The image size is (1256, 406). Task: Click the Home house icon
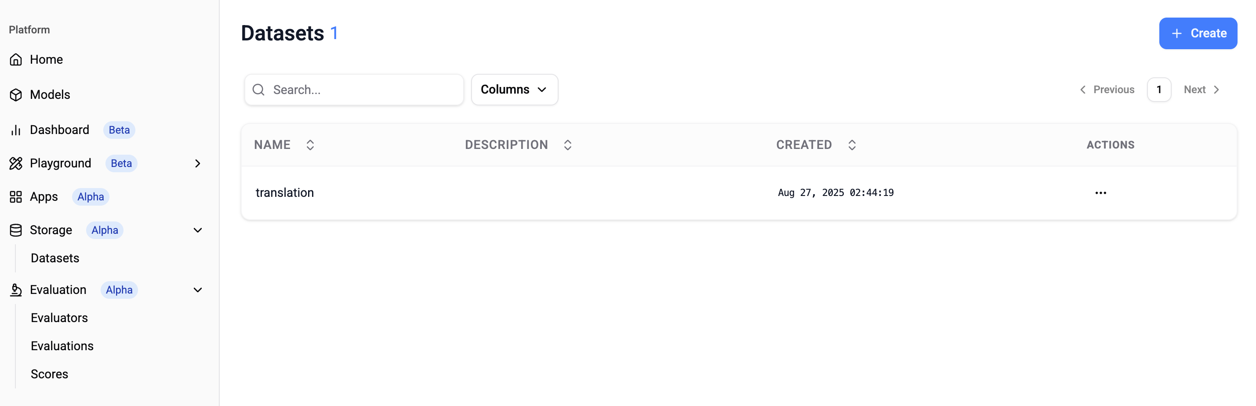pos(16,59)
